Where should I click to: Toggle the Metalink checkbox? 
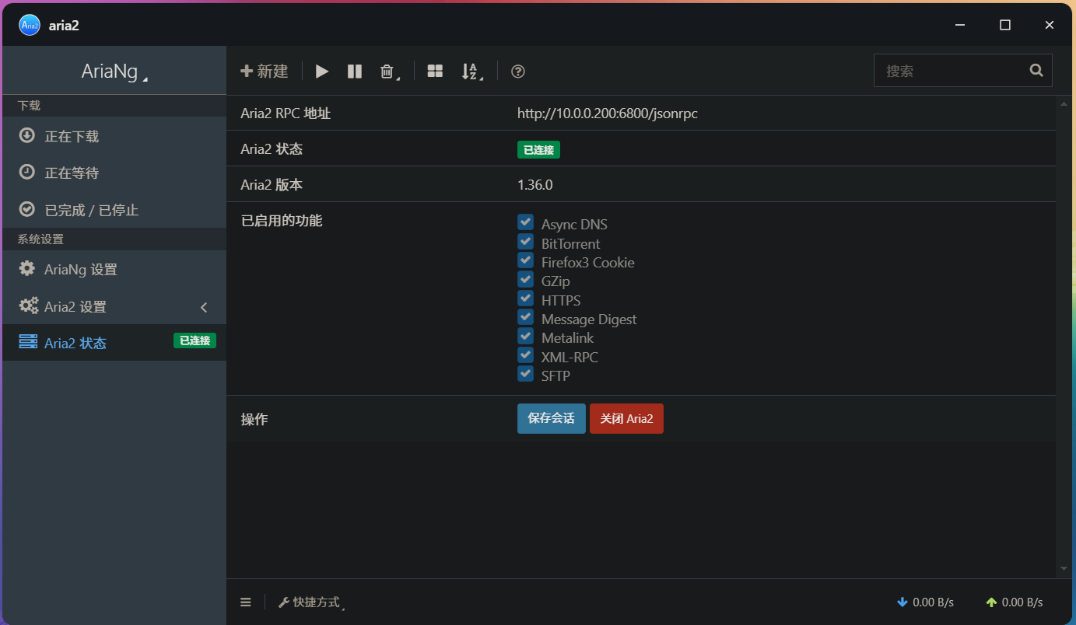525,336
